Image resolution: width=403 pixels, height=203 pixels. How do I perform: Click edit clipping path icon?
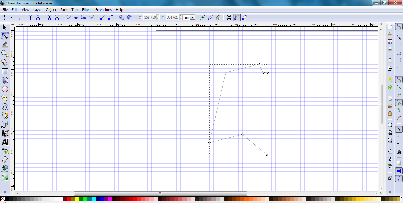tap(203, 17)
